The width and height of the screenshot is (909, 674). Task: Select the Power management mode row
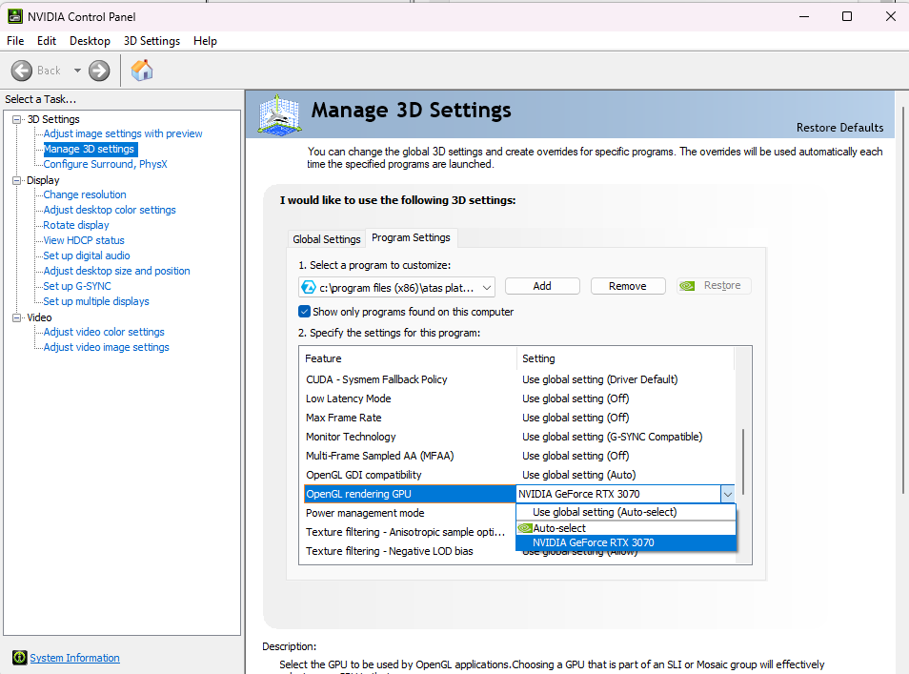(x=409, y=513)
